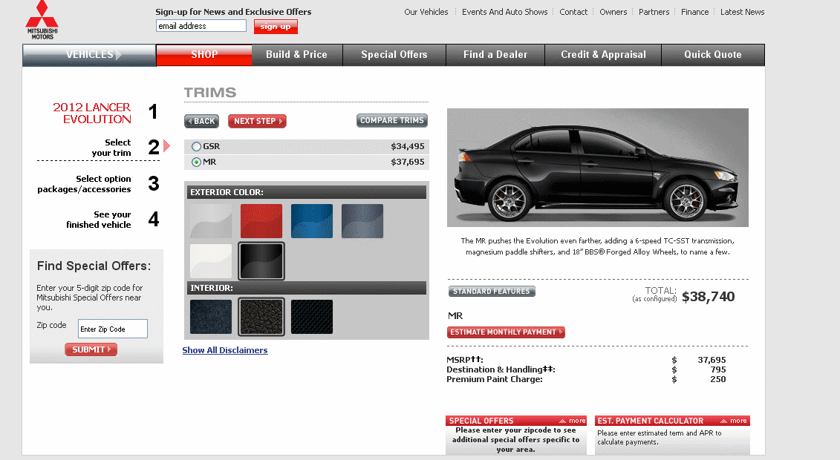840x460 pixels.
Task: Select the GSR trim radio button
Action: click(197, 147)
